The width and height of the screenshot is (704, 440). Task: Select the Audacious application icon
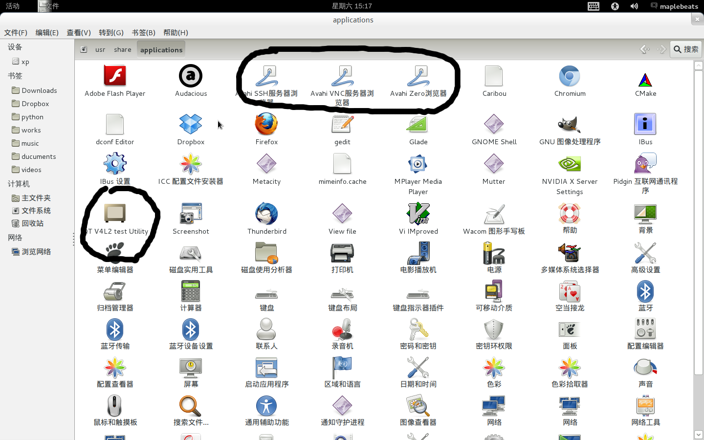tap(191, 76)
